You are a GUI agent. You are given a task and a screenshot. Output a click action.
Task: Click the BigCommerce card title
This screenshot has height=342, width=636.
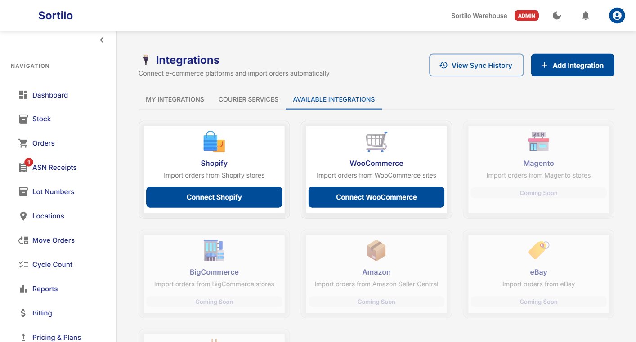coord(214,272)
